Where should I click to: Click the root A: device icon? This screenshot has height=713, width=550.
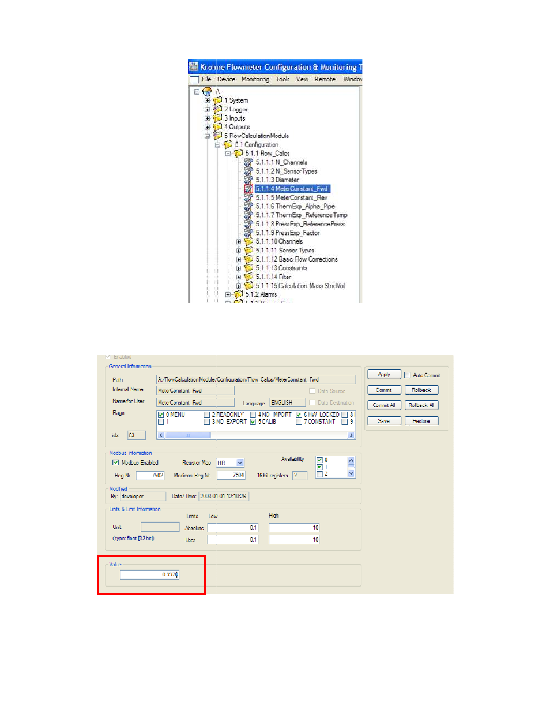pyautogui.click(x=207, y=91)
